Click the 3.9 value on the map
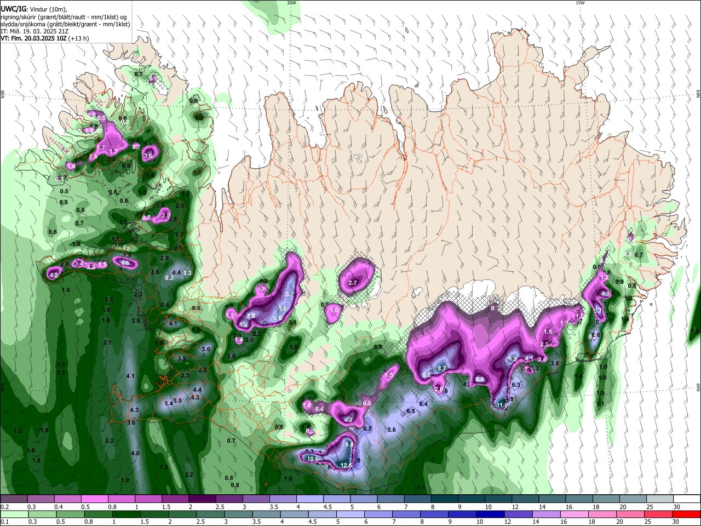 point(182,358)
